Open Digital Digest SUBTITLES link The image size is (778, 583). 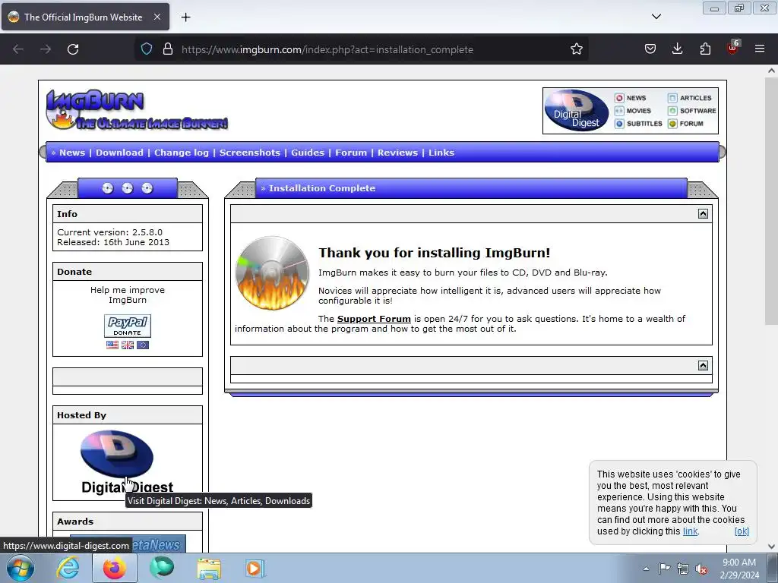[x=638, y=124]
